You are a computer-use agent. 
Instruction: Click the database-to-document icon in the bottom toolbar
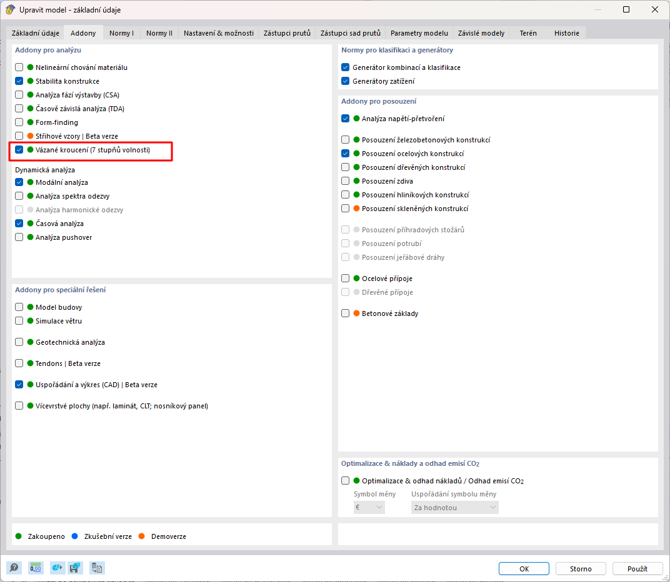click(x=97, y=568)
